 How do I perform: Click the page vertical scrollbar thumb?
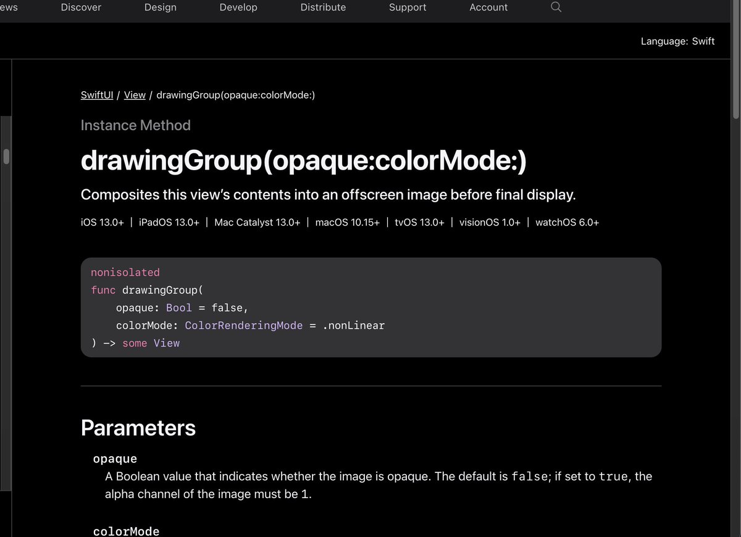pos(735,59)
